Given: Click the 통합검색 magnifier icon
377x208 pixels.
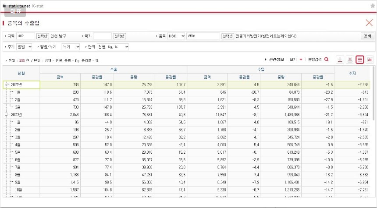Looking at the screenshot, I should [x=326, y=59].
